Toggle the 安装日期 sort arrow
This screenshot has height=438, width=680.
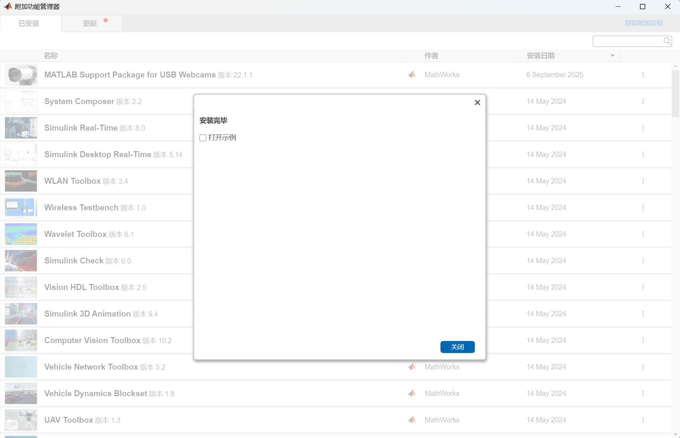612,56
